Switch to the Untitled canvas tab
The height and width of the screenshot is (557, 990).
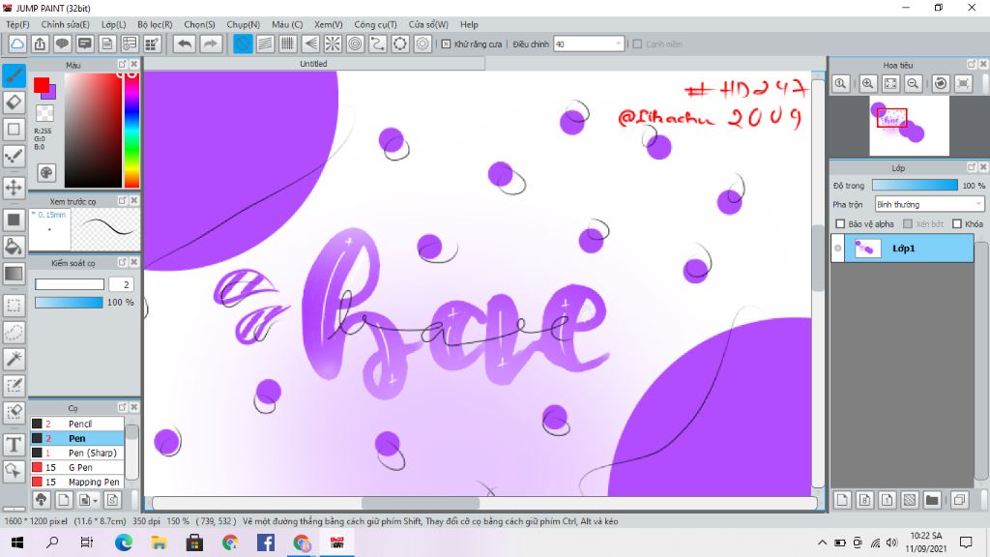tap(314, 64)
